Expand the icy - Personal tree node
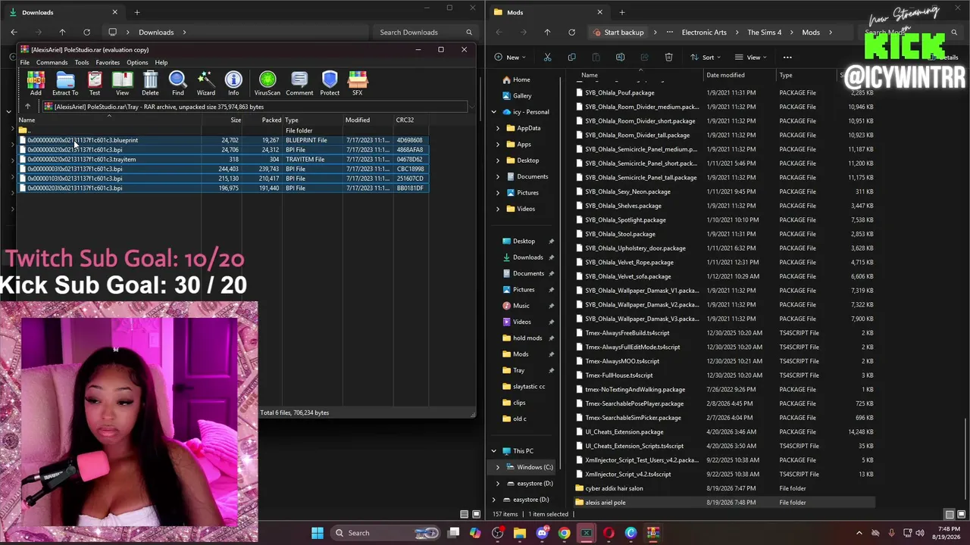970x545 pixels. click(494, 112)
